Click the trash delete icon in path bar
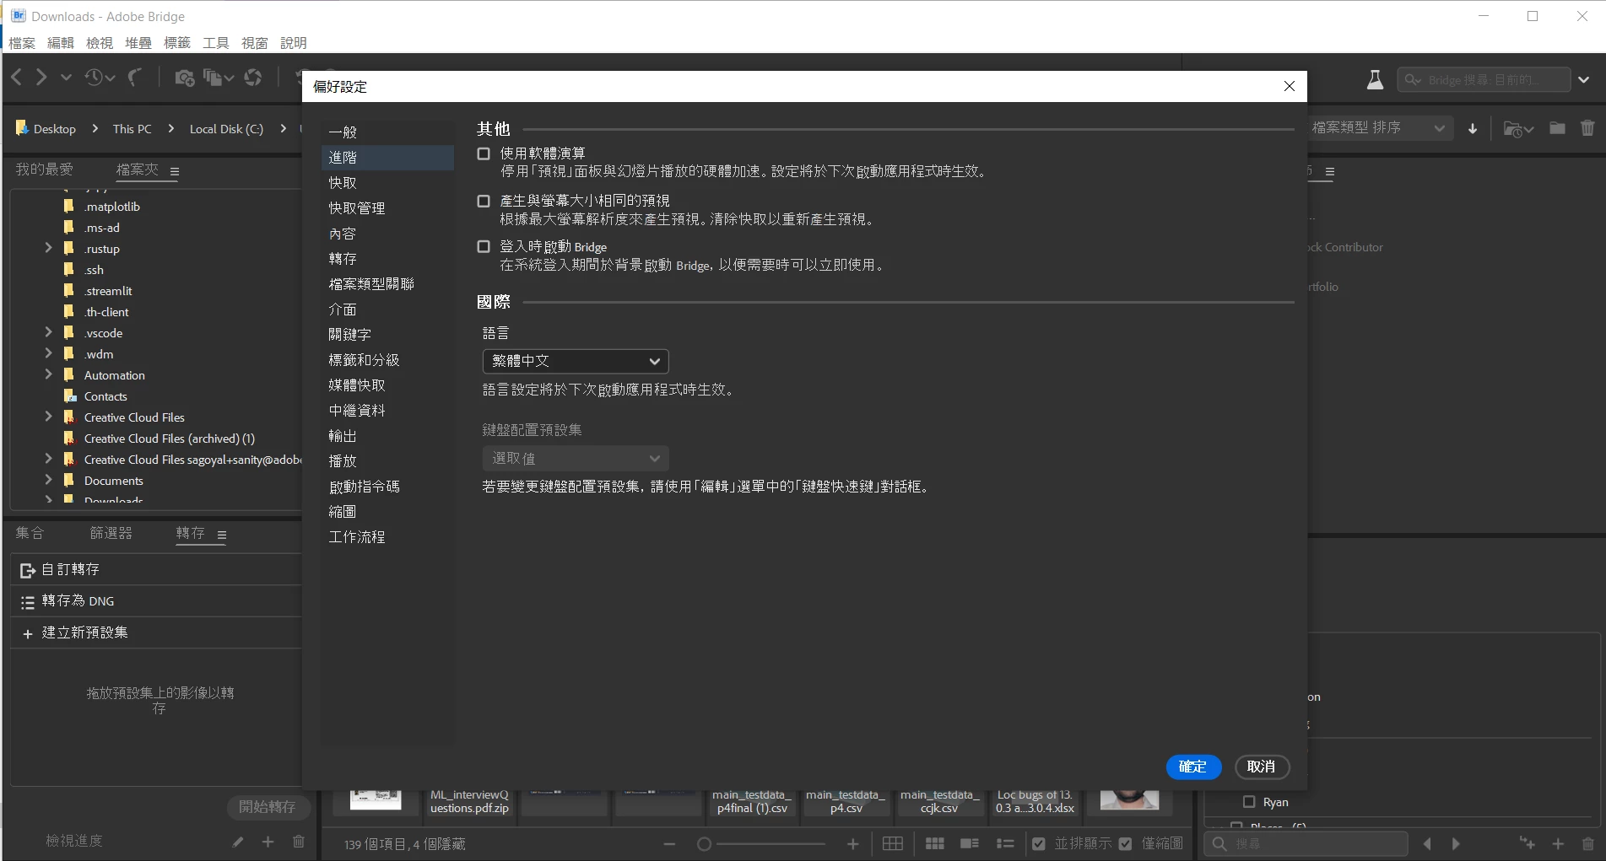The height and width of the screenshot is (861, 1606). pos(1587,128)
